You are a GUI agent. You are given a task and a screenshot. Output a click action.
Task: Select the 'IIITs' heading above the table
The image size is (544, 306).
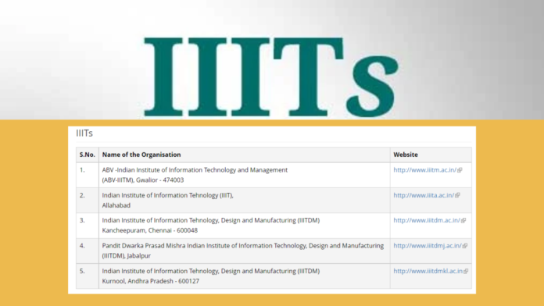click(84, 133)
